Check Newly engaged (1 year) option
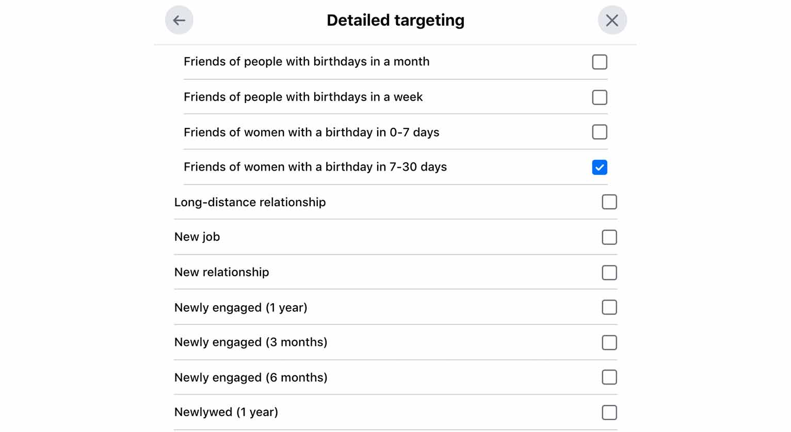791x432 pixels. tap(609, 307)
